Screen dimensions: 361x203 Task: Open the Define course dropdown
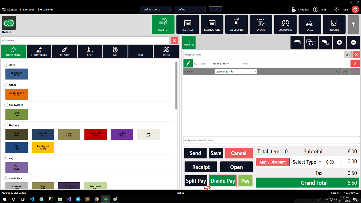pyautogui.click(x=156, y=9)
